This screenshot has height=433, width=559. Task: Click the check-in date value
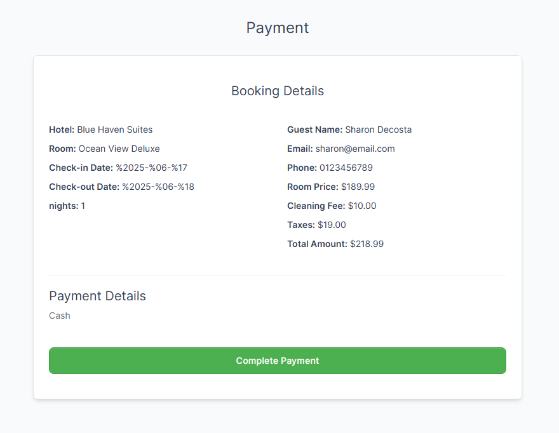pyautogui.click(x=151, y=168)
